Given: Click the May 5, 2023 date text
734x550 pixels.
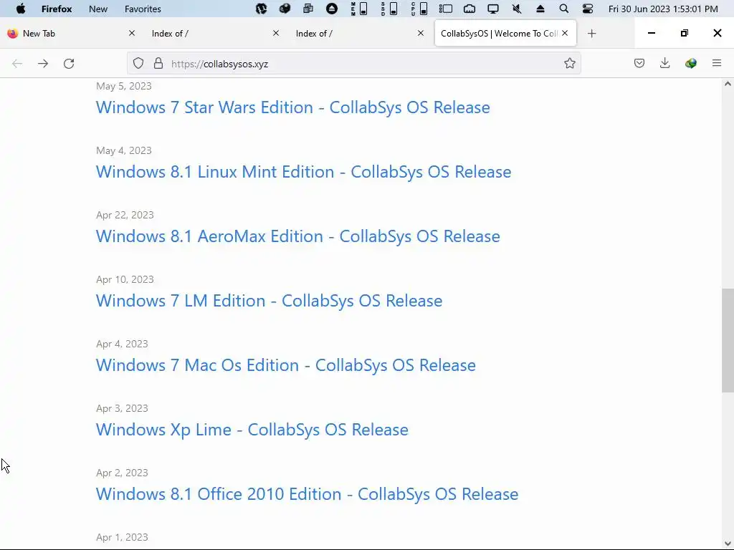Looking at the screenshot, I should tap(123, 86).
